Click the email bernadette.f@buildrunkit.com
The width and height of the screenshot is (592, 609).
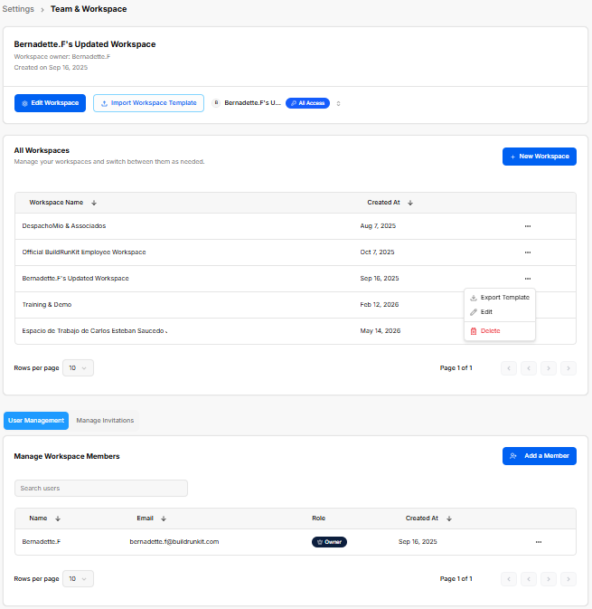pos(174,542)
